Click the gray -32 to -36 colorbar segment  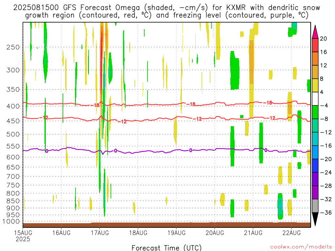coord(315,206)
